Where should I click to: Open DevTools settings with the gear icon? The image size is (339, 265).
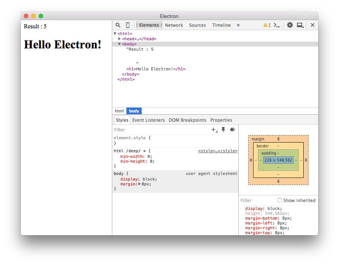[290, 25]
